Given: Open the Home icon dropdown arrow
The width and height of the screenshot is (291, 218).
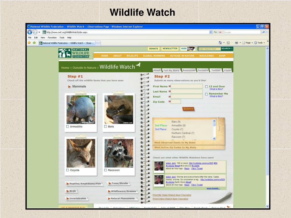Looking at the screenshot, I should pyautogui.click(x=224, y=43).
